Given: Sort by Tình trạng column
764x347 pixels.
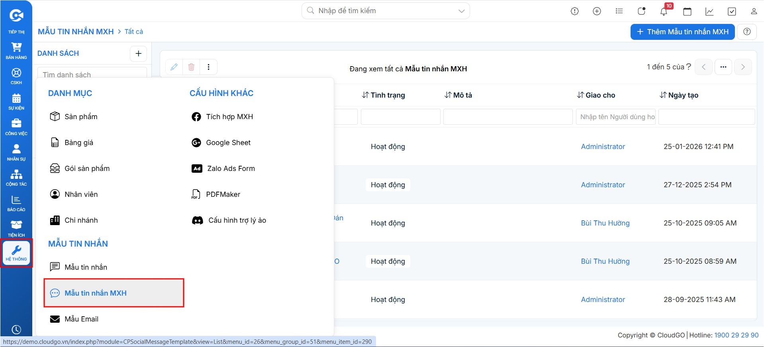Looking at the screenshot, I should coord(383,95).
